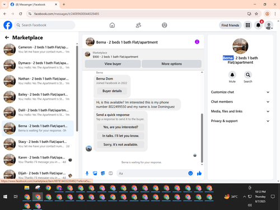Screen dimensions: 280x210
Task: Send quick reply "Yes, are you interested?"
Action: (120, 127)
